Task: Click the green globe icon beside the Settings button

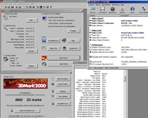Action: click(53, 91)
